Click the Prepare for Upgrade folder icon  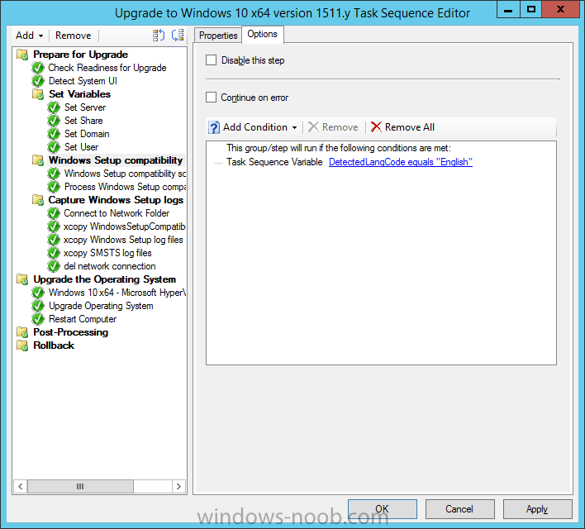click(22, 55)
